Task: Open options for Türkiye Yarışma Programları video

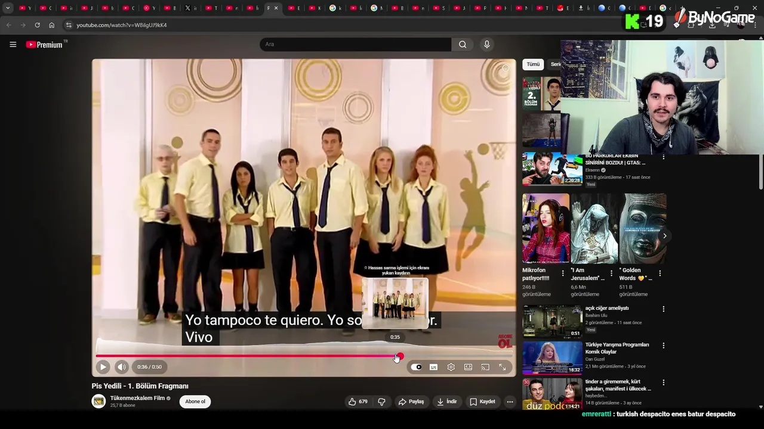Action: (x=663, y=346)
